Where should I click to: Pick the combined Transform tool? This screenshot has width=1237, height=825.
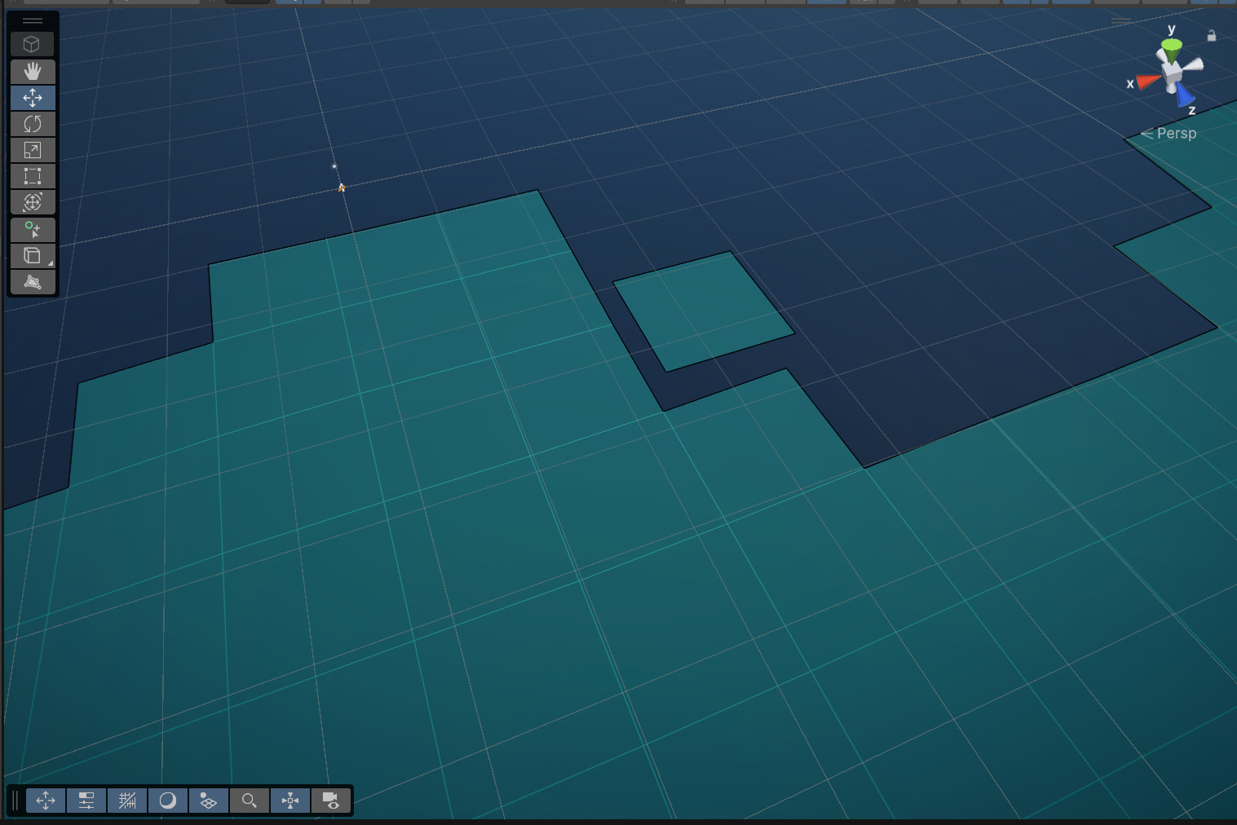pyautogui.click(x=33, y=202)
